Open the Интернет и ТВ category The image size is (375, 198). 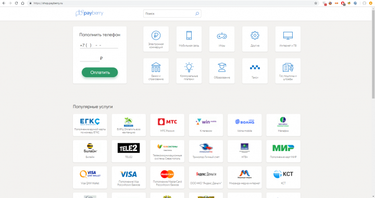pyautogui.click(x=287, y=39)
